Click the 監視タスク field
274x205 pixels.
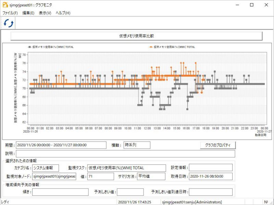tap(126, 168)
